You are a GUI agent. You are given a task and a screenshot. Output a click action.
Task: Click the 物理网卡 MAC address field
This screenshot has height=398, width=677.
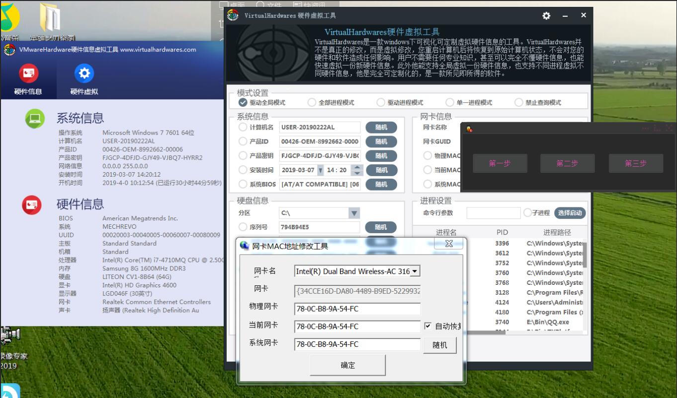tap(357, 309)
